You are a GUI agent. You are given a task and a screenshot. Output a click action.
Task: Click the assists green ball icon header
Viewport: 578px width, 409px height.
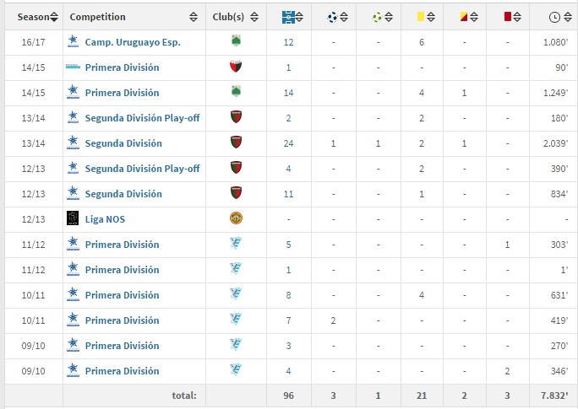[x=377, y=17]
